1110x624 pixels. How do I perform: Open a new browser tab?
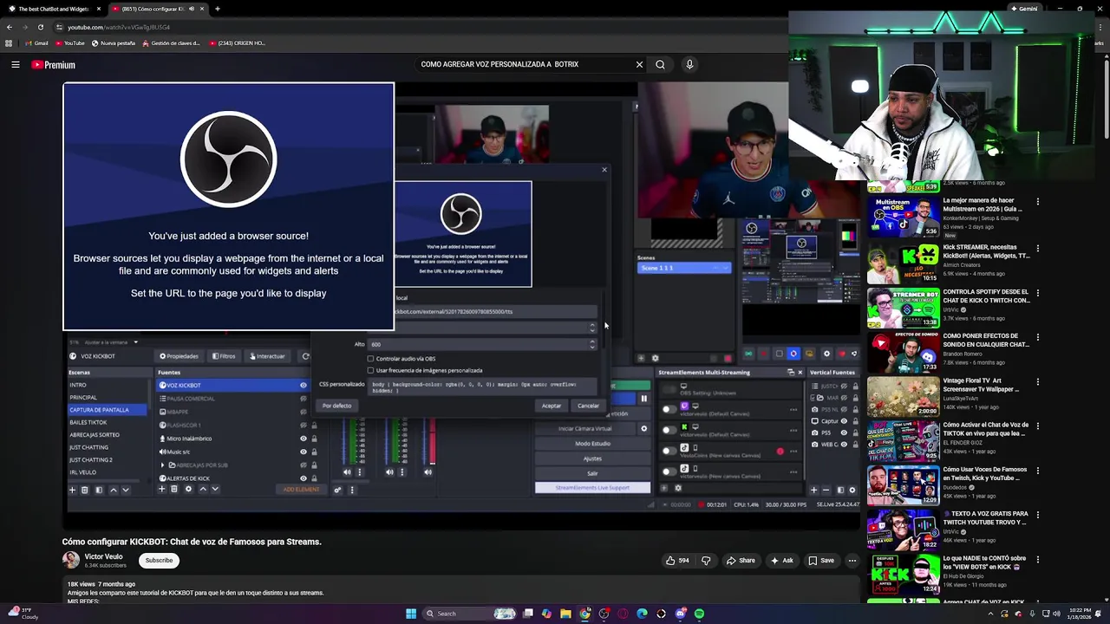point(217,9)
